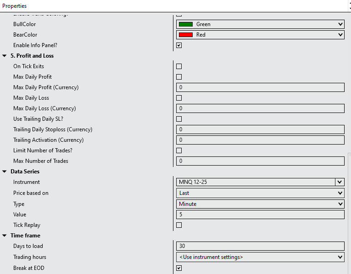Enable the Max Daily Loss checkbox
This screenshot has width=351, height=274.
179,98
